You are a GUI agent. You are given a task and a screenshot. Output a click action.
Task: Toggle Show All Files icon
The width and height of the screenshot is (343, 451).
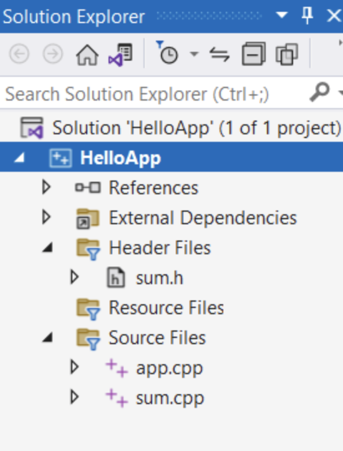[x=287, y=54]
